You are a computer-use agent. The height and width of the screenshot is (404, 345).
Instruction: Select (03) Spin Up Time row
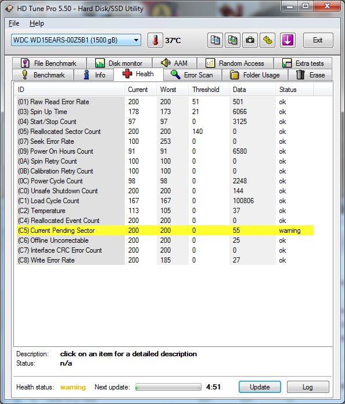pos(165,112)
